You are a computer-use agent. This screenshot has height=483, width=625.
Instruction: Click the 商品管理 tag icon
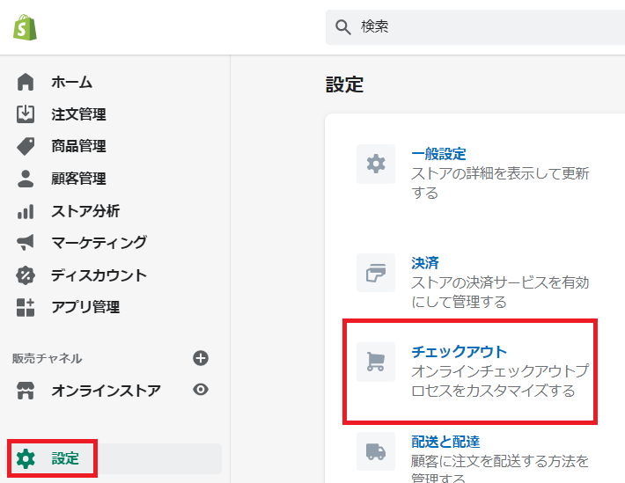click(x=26, y=146)
